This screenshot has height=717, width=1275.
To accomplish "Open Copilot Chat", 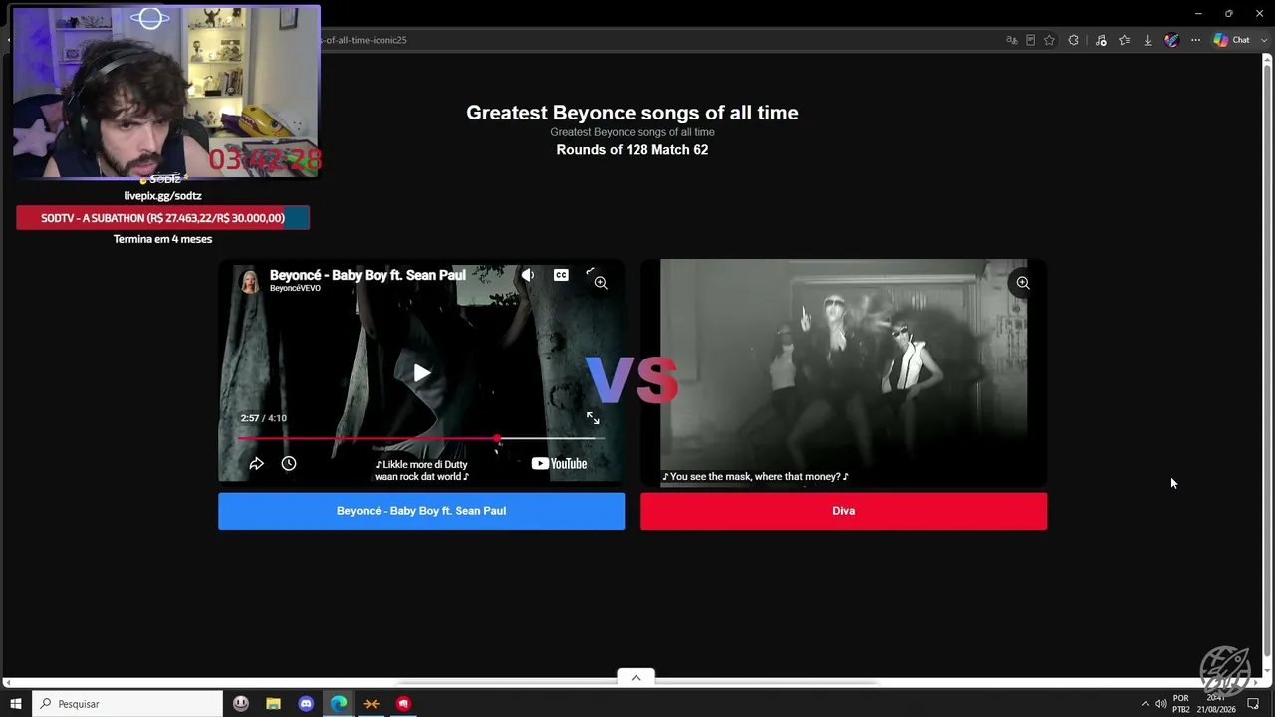I will click(1232, 40).
